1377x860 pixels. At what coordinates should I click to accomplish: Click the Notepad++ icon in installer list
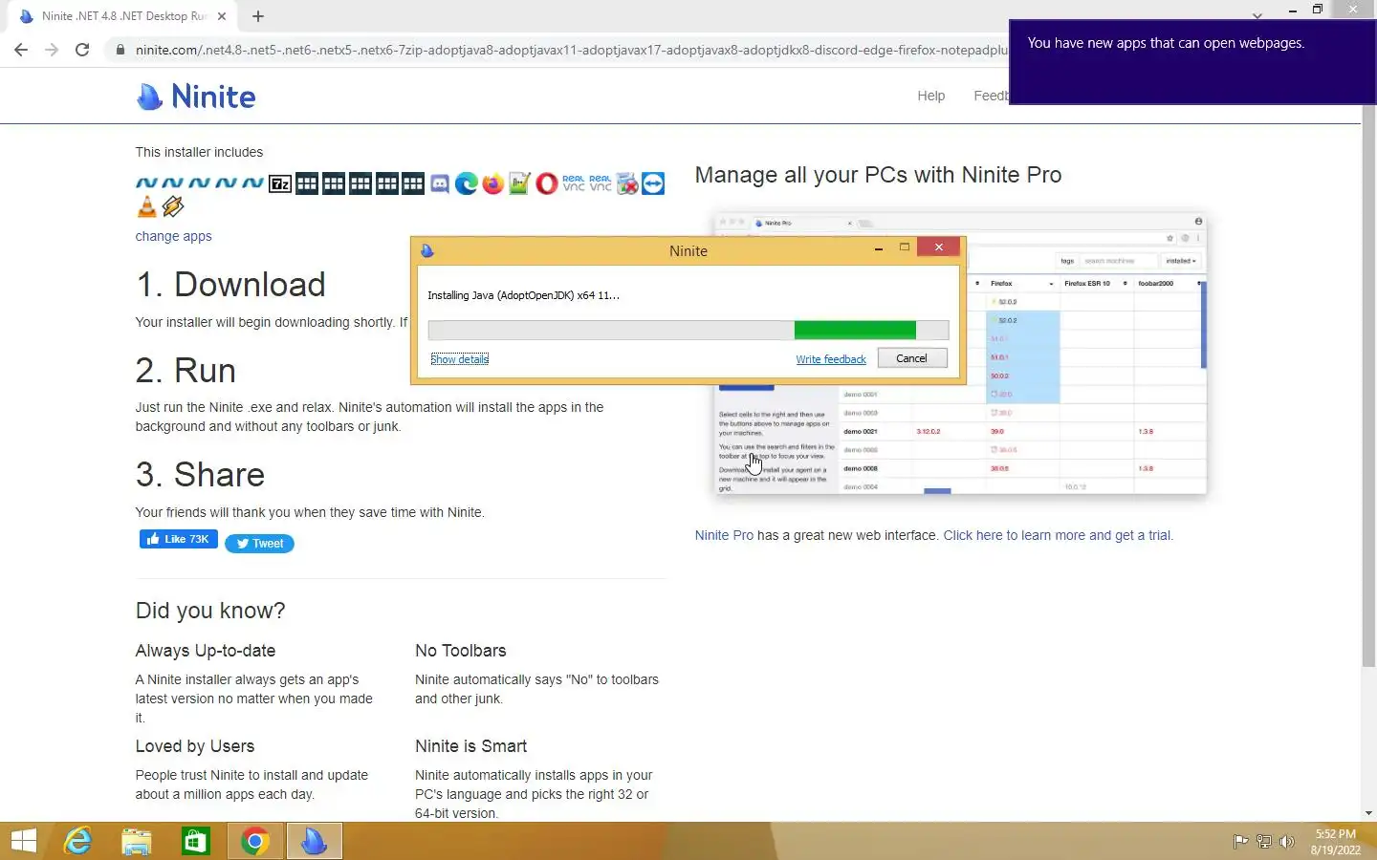(x=519, y=183)
